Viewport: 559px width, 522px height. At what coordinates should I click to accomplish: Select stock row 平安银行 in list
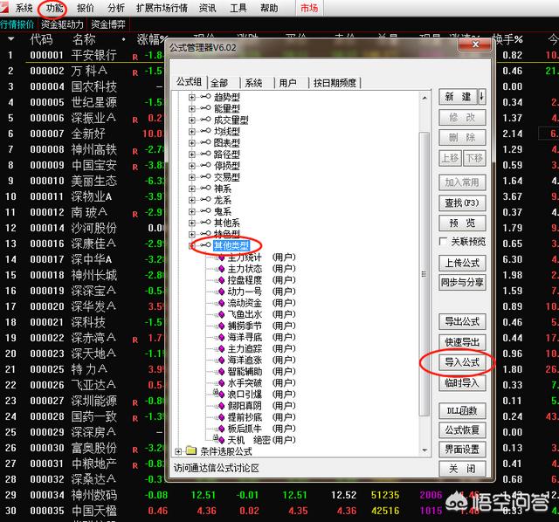point(93,55)
